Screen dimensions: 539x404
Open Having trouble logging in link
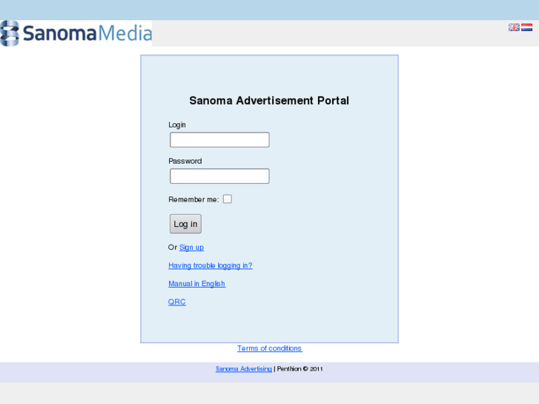tap(211, 266)
